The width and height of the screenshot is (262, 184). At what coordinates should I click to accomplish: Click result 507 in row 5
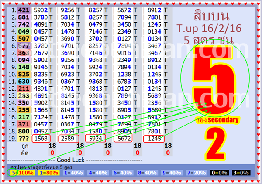coord(24,39)
